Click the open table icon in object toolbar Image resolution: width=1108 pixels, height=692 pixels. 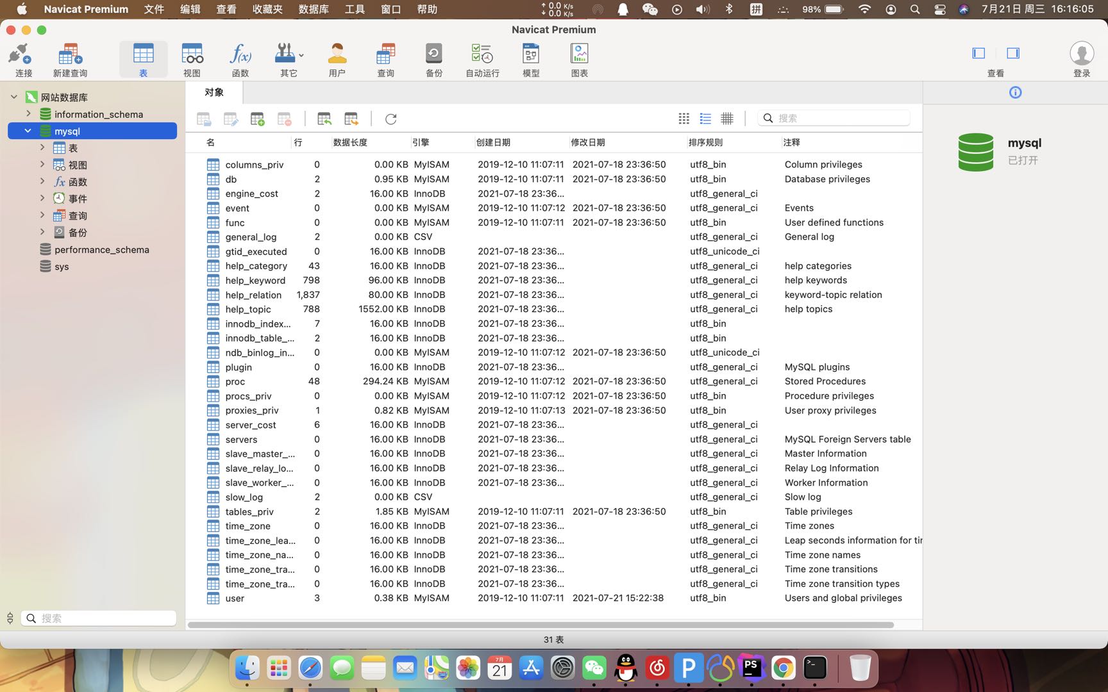(204, 119)
